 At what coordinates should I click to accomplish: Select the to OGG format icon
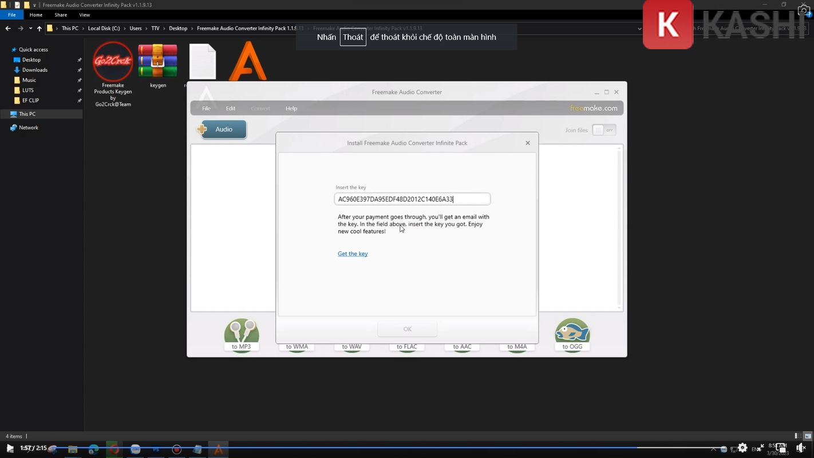572,334
